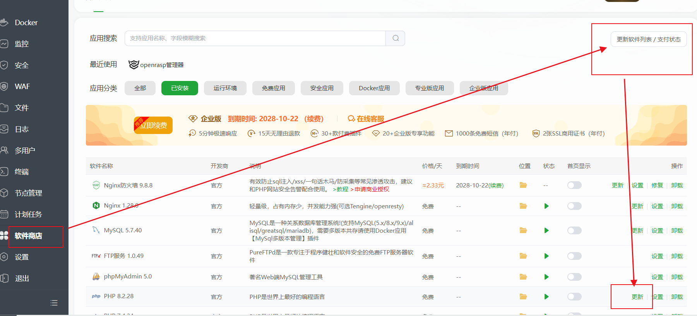This screenshot has height=316, width=697.
Task: Select the 专业版应用 category tab
Action: click(430, 88)
